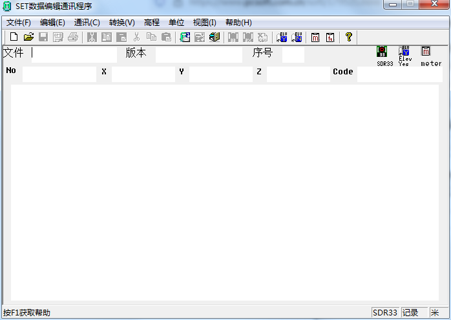Click the yellow question mark help icon

pyautogui.click(x=348, y=37)
